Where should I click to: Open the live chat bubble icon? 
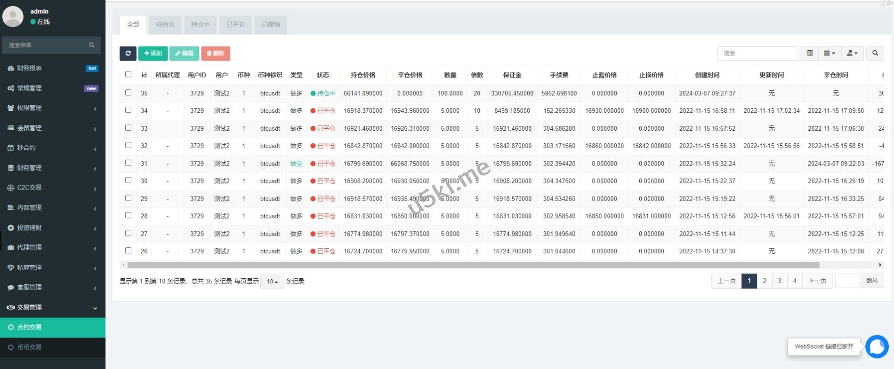(877, 347)
